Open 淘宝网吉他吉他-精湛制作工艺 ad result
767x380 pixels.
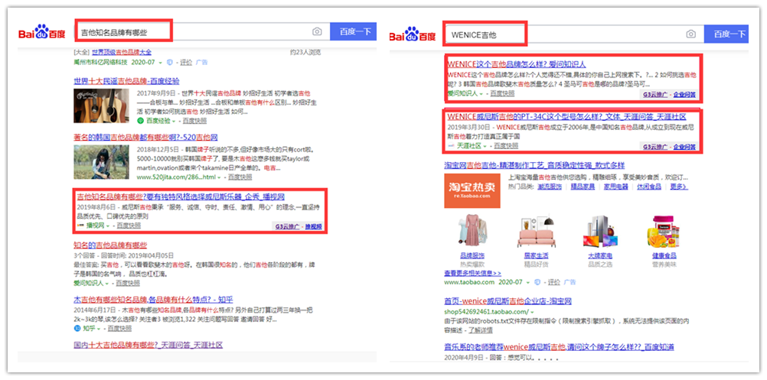coord(534,166)
